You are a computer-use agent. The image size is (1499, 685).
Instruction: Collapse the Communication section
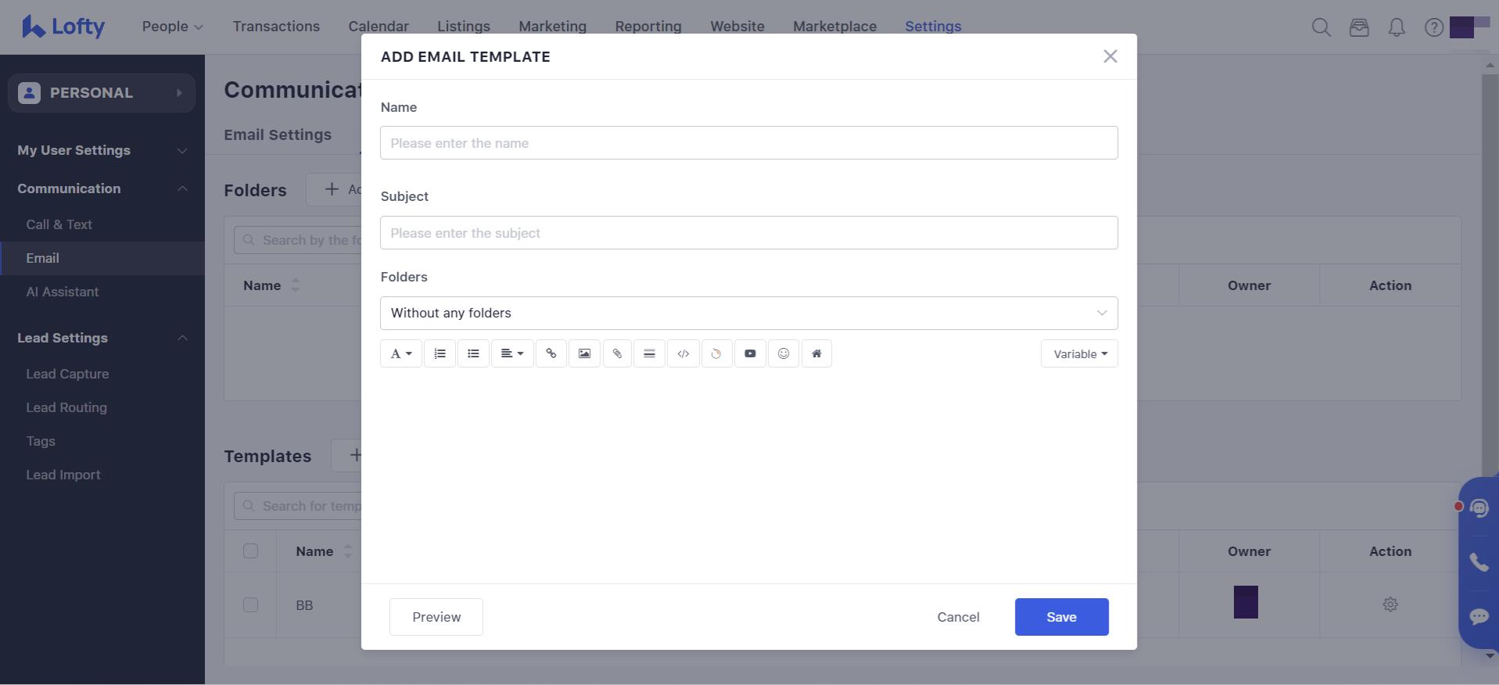(x=102, y=188)
